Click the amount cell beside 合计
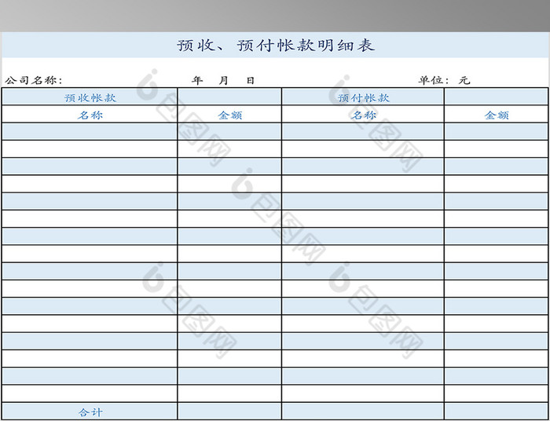The height and width of the screenshot is (421, 550). tap(229, 412)
